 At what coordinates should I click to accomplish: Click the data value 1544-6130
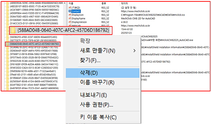point(127,29)
